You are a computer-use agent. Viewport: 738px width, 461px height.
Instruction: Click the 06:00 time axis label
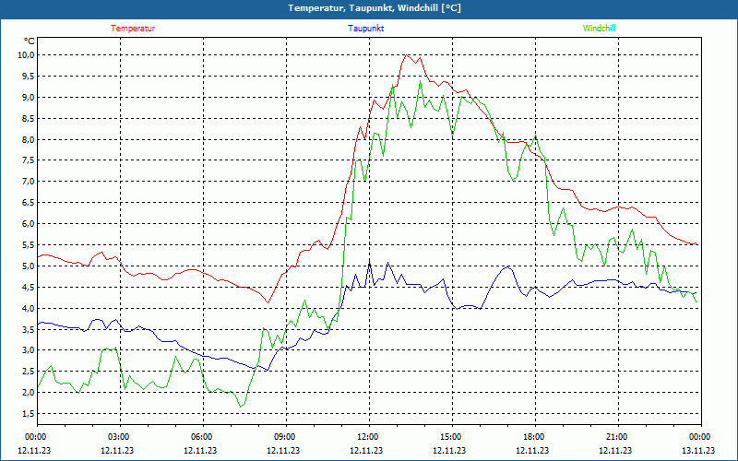tap(203, 437)
